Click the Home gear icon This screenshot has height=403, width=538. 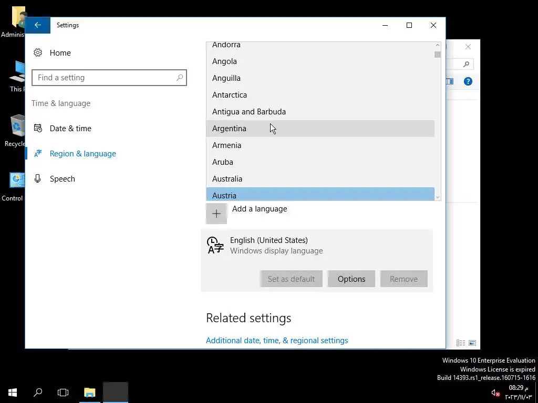(x=38, y=53)
